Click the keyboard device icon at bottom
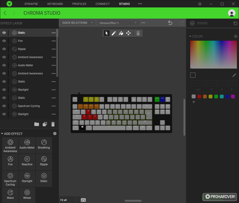Image resolution: width=239 pixels, height=203 pixels. click(x=83, y=200)
